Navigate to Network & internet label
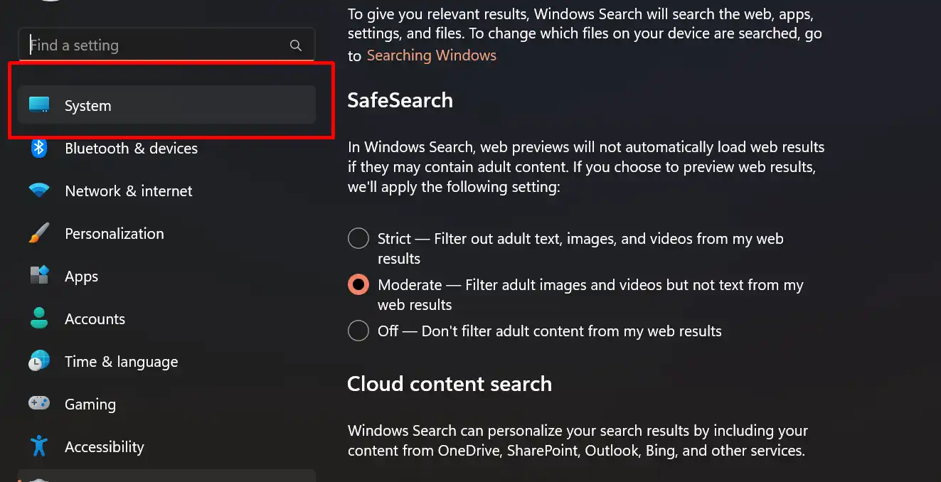 tap(129, 191)
